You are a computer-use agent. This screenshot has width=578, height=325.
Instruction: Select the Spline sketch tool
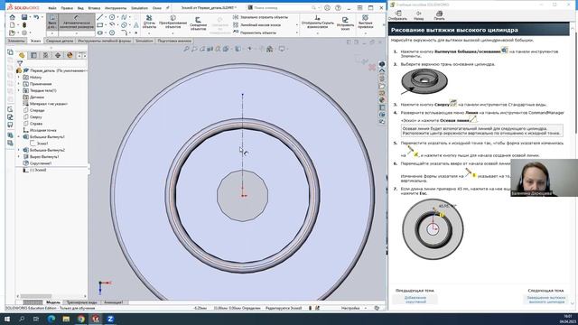[x=124, y=17]
